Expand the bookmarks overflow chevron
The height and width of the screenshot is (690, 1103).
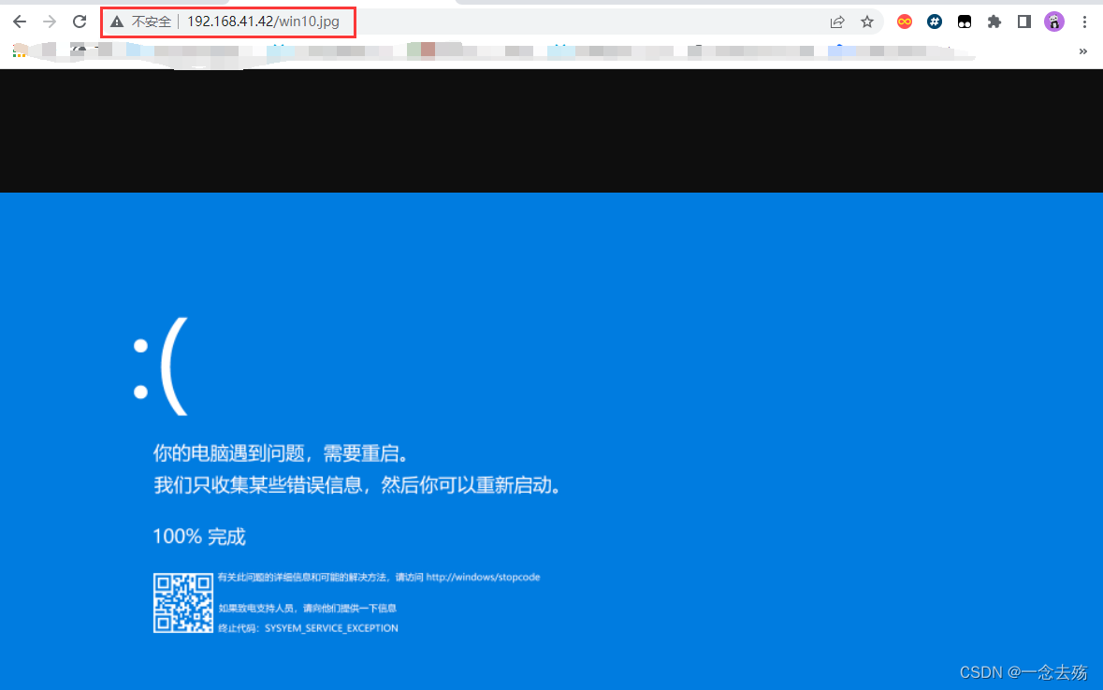tap(1083, 51)
